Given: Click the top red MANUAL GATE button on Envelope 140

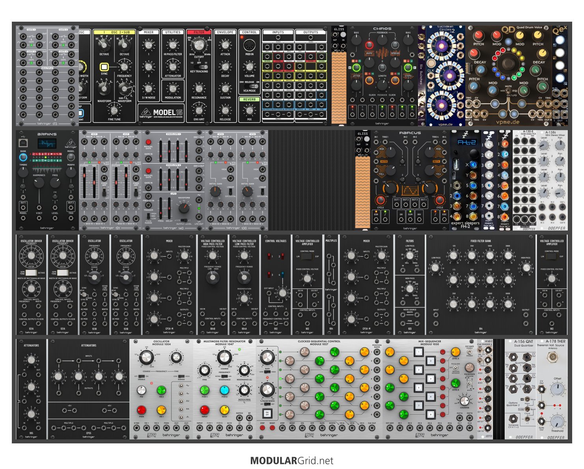Looking at the screenshot, I should click(x=148, y=142).
